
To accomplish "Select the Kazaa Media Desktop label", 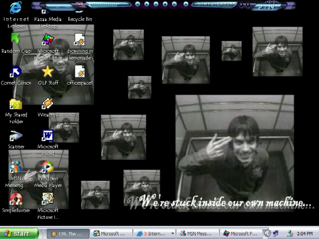I will tap(48, 23).
